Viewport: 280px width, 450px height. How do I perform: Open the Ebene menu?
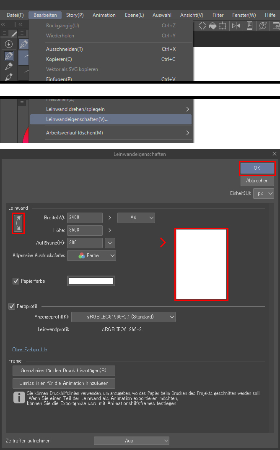point(134,15)
